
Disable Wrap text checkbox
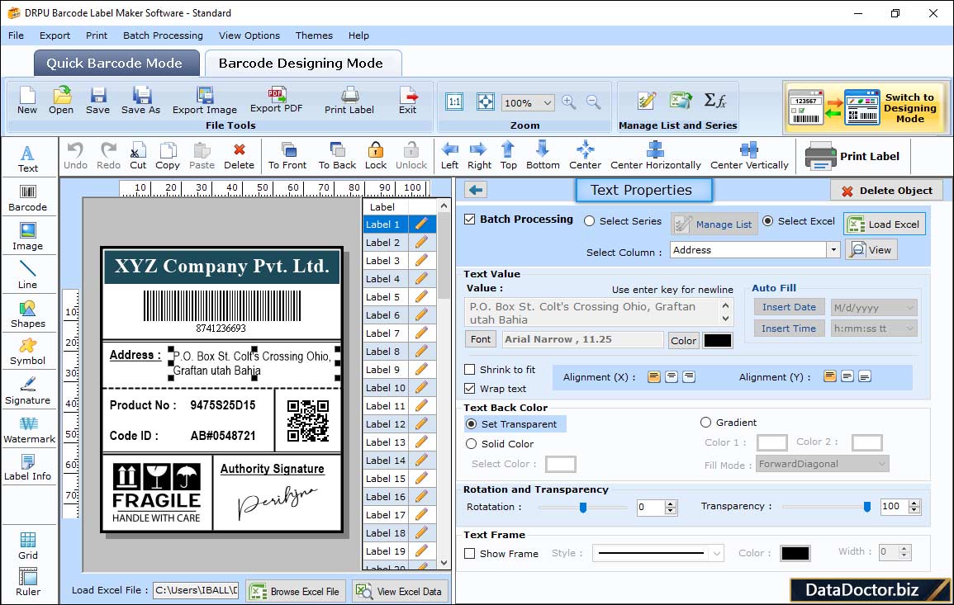pyautogui.click(x=470, y=389)
